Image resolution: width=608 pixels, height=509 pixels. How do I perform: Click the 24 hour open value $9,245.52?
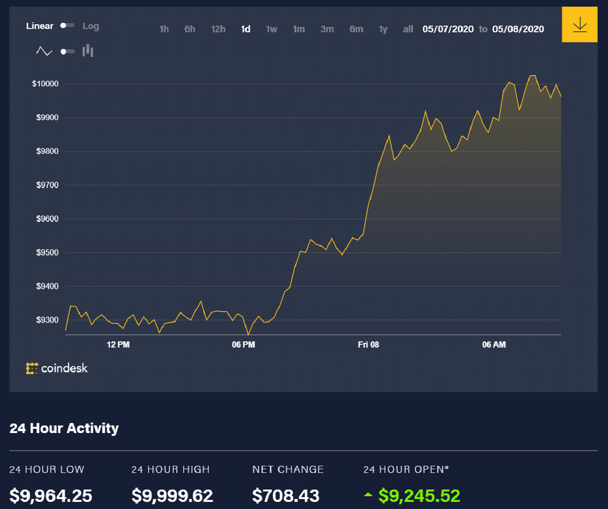419,496
